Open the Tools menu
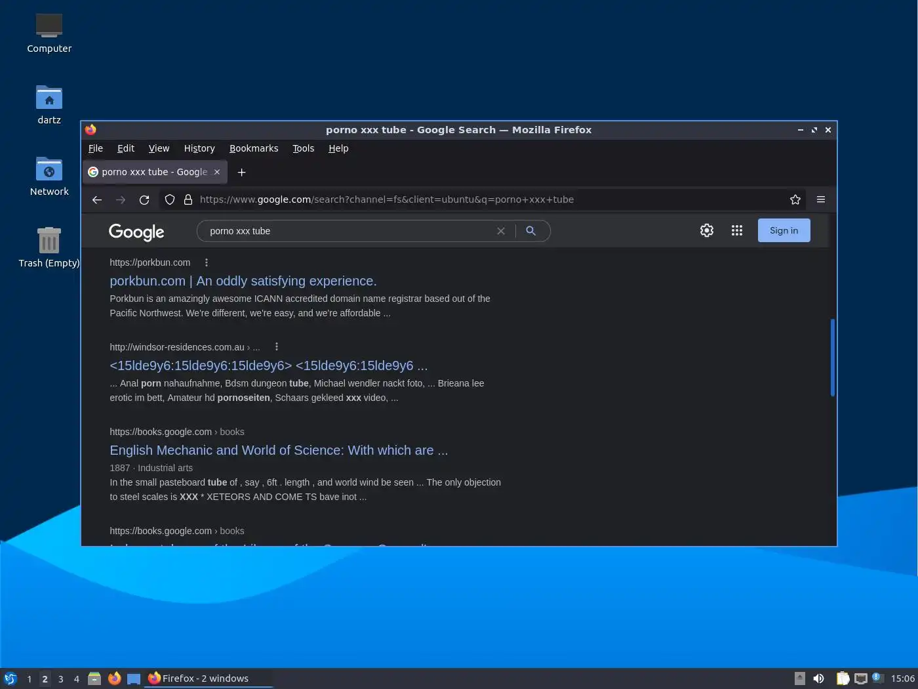 pyautogui.click(x=303, y=148)
